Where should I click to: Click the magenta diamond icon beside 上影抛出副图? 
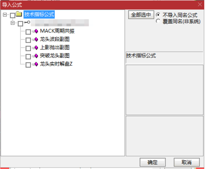[36, 47]
